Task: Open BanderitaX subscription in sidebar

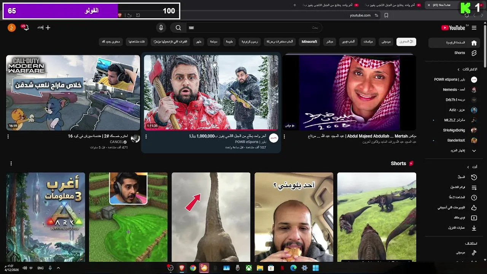Action: tap(454, 140)
